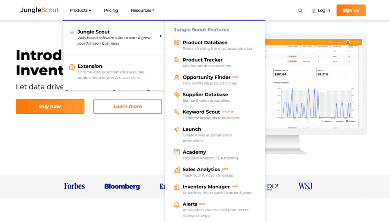390x222 pixels.
Task: Click the Inventory Manager warehouse icon
Action: click(177, 187)
